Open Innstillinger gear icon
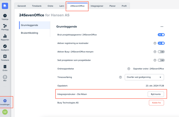Screen dimensions: 179x117 5,102
